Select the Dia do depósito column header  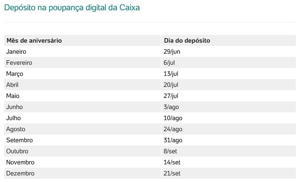click(229, 41)
